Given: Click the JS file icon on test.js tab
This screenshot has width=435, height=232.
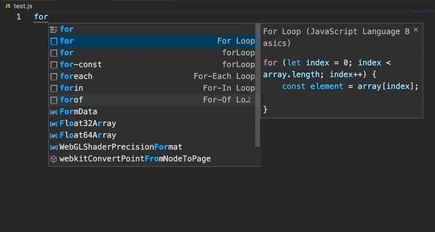Looking at the screenshot, I should (8, 6).
